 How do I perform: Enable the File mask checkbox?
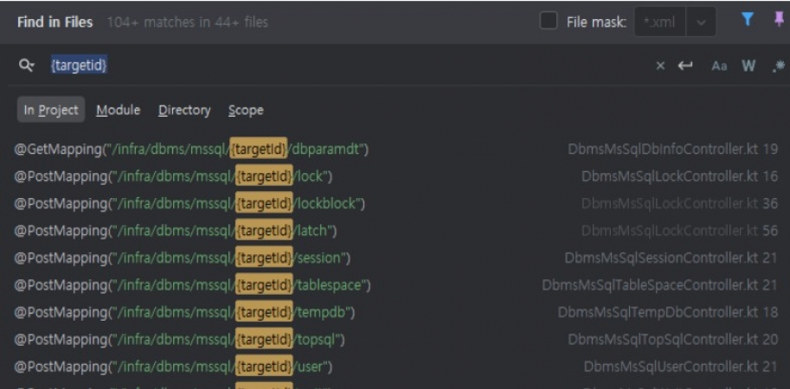548,22
